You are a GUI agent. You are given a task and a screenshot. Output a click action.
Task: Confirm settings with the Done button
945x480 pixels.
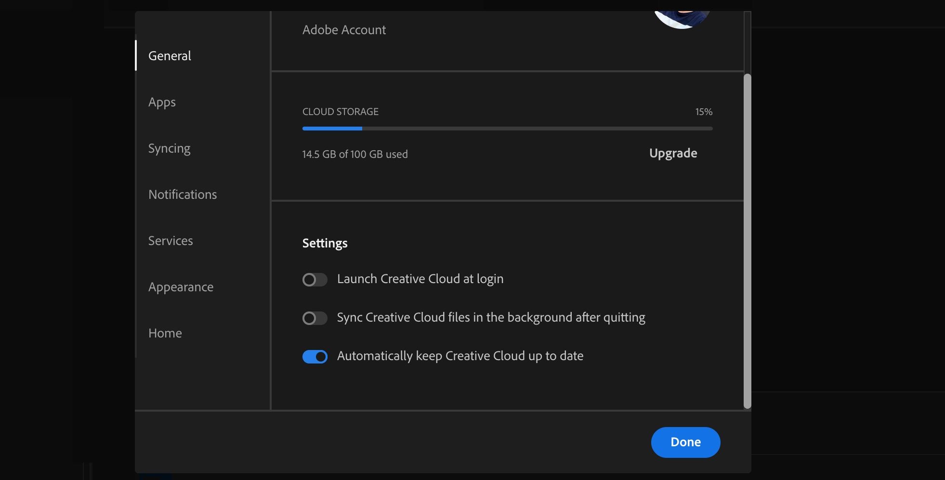tap(685, 442)
